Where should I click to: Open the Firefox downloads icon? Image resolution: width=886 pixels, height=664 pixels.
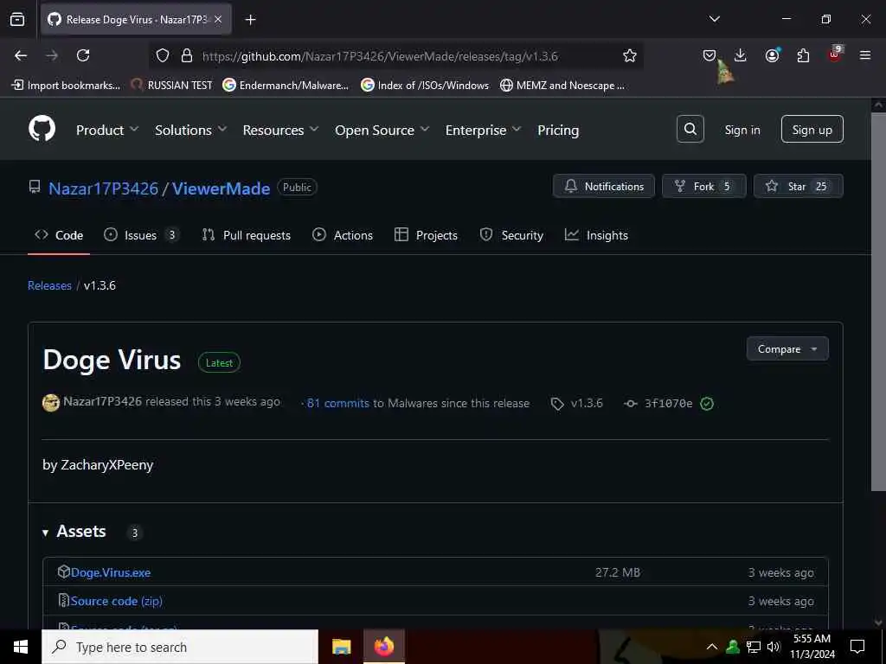tap(741, 55)
